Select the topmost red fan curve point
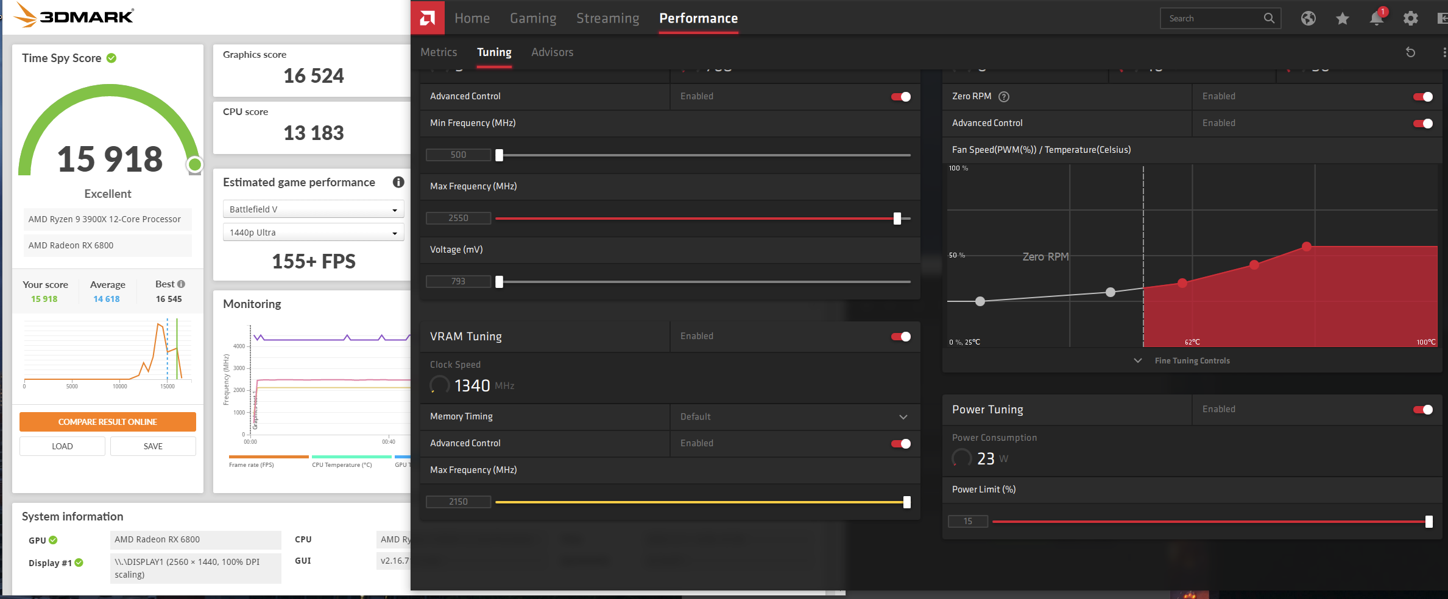Viewport: 1448px width, 599px height. [1307, 247]
